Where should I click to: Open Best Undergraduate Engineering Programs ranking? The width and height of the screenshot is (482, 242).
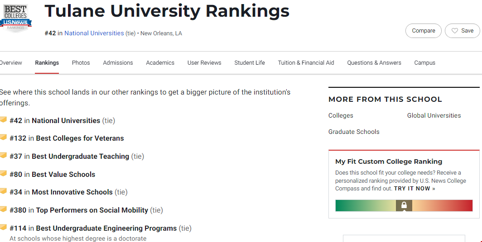tap(106, 228)
